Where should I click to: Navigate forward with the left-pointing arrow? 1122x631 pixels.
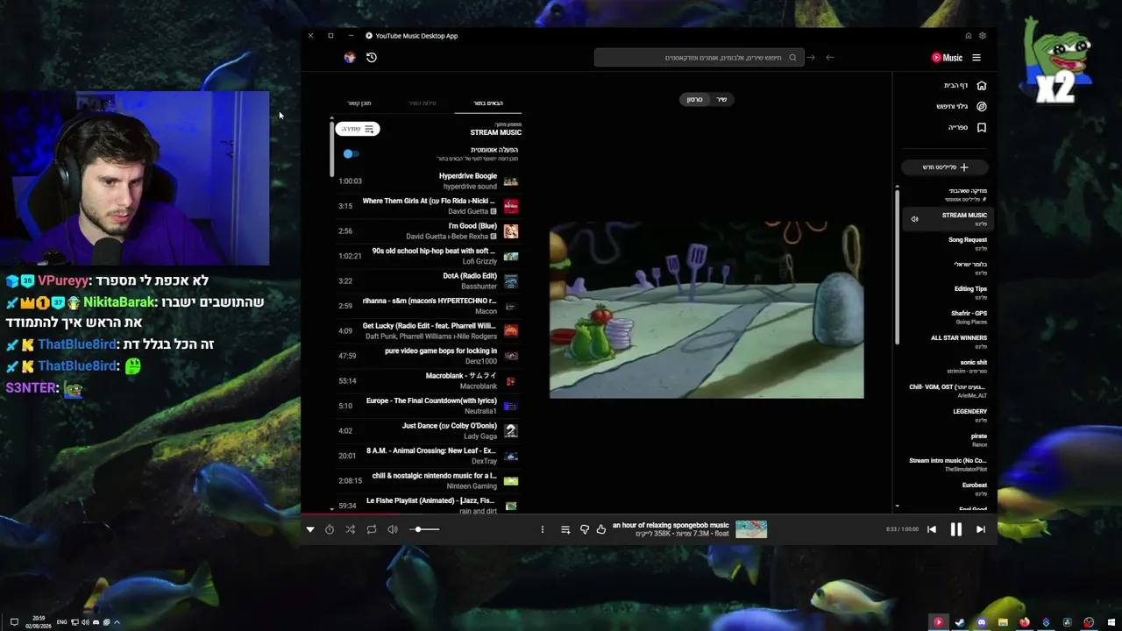click(830, 58)
